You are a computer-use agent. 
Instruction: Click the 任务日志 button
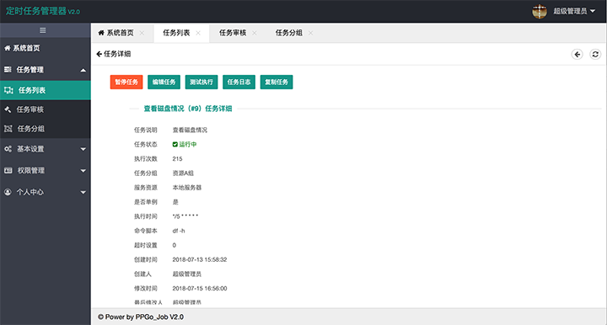point(239,82)
